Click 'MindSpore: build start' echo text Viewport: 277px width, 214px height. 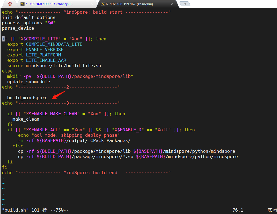click(93, 12)
